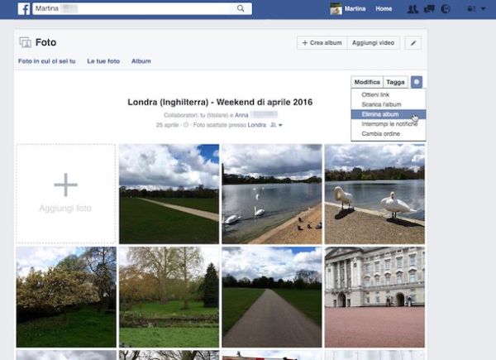The image size is (496, 360).
Task: Open album audience selector dropdown
Action: click(x=276, y=125)
